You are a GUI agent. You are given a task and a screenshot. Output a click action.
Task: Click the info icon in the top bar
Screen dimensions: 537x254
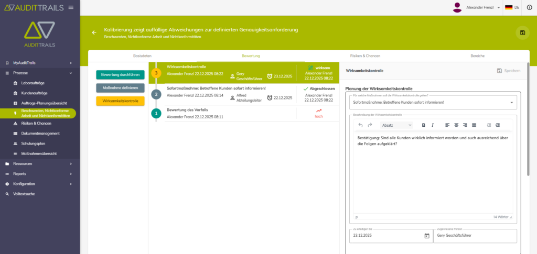coord(529,7)
